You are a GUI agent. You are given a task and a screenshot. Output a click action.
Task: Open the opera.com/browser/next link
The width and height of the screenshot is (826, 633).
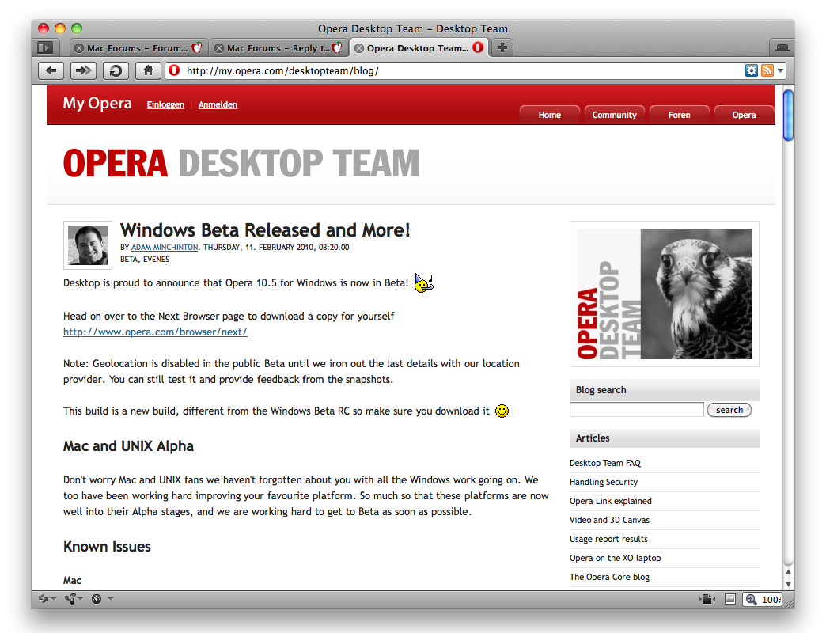pos(155,332)
